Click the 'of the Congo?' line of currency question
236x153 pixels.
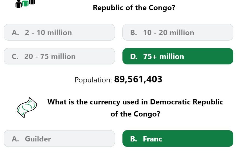coord(135,114)
